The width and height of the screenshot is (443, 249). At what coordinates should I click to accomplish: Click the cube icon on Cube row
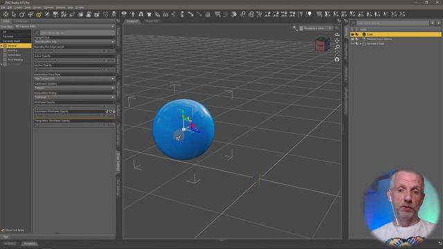coord(364,34)
